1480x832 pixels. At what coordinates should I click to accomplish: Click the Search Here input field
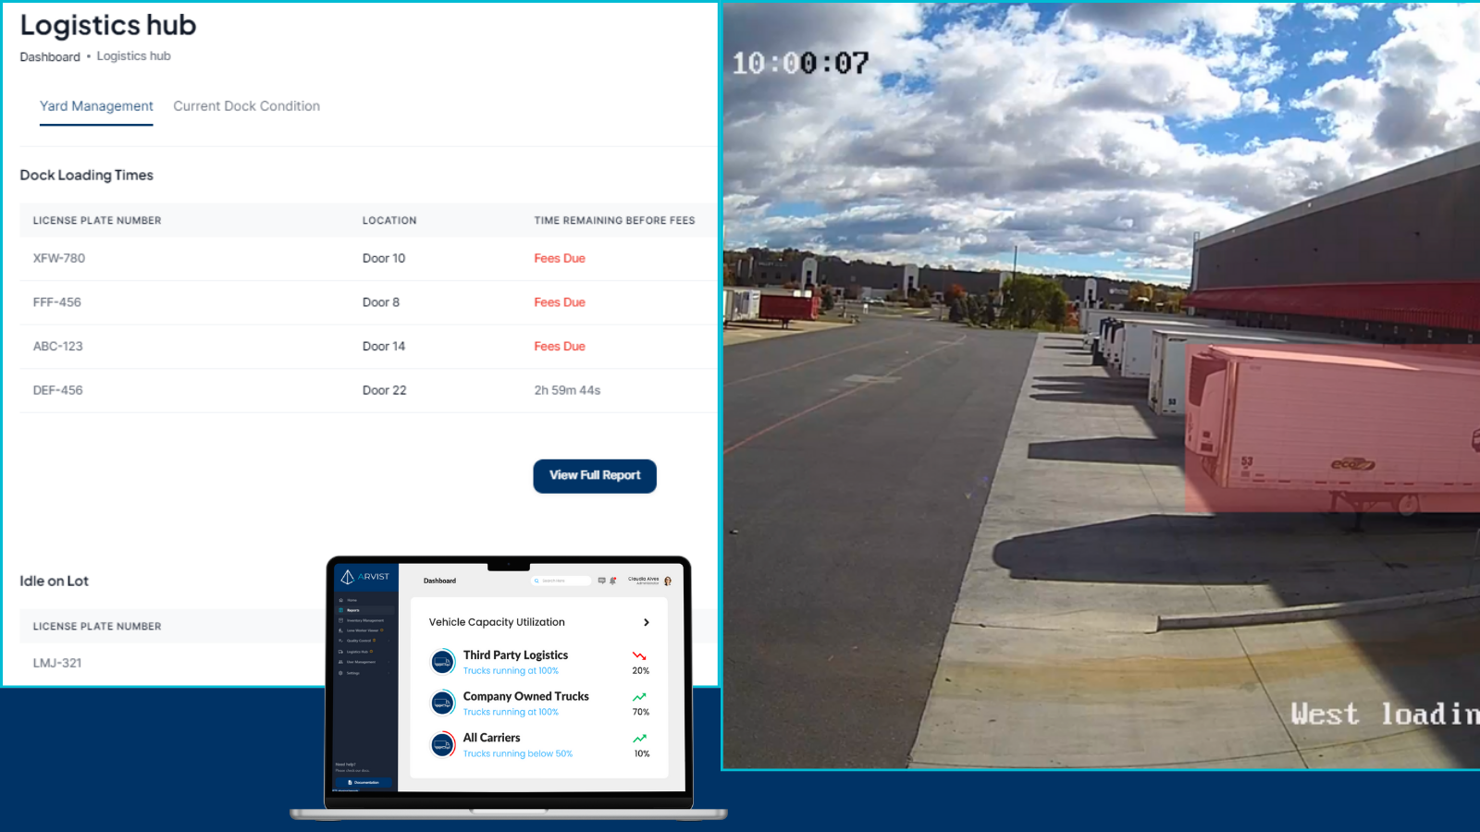pos(561,581)
